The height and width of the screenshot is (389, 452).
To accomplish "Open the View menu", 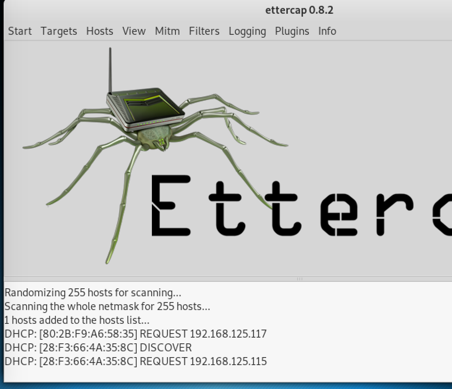I will [134, 31].
